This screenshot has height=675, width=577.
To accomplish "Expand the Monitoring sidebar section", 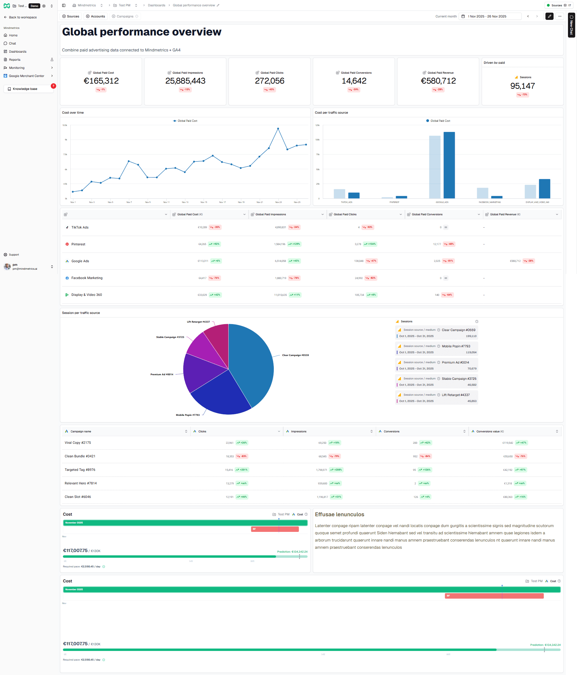I will [52, 68].
